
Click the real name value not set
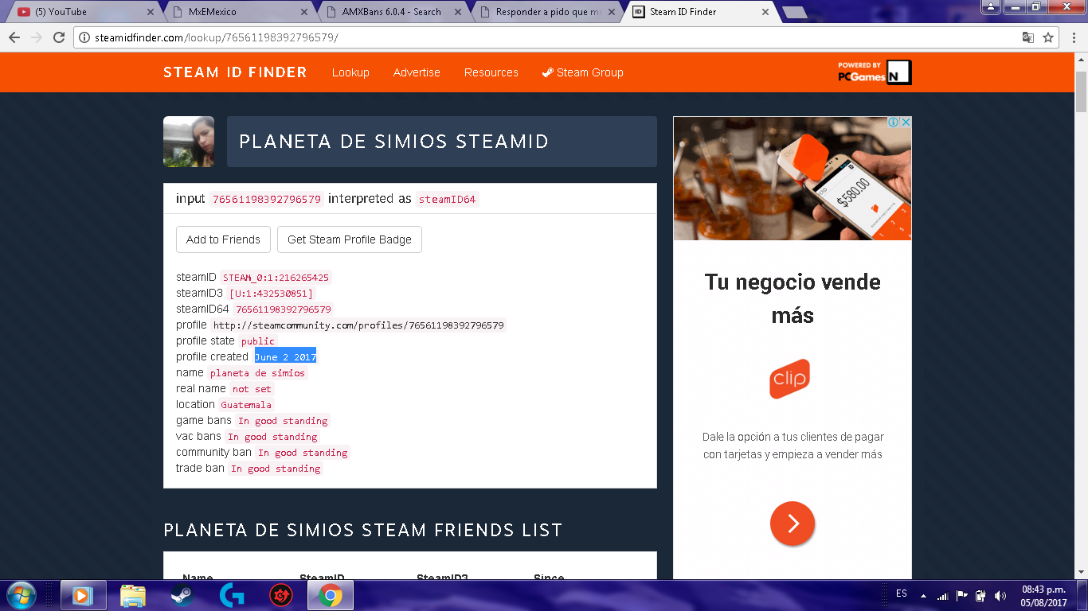[252, 389]
